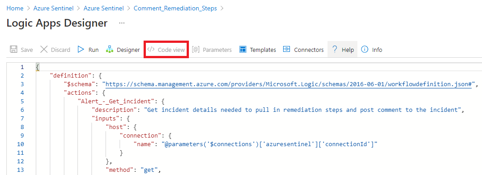Select the Save toolbar label
This screenshot has height=175, width=482.
(x=27, y=50)
